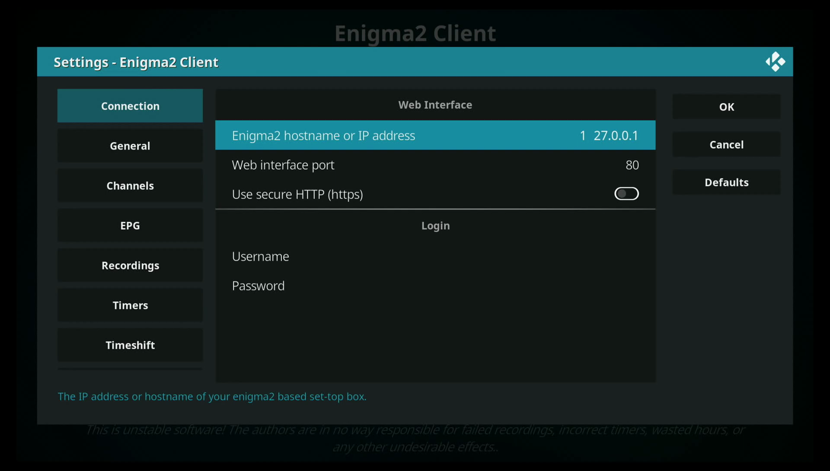This screenshot has width=830, height=471.
Task: Toggle Use secure HTTP (https) switch
Action: pos(626,194)
